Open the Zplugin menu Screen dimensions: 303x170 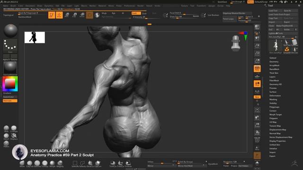(212, 6)
